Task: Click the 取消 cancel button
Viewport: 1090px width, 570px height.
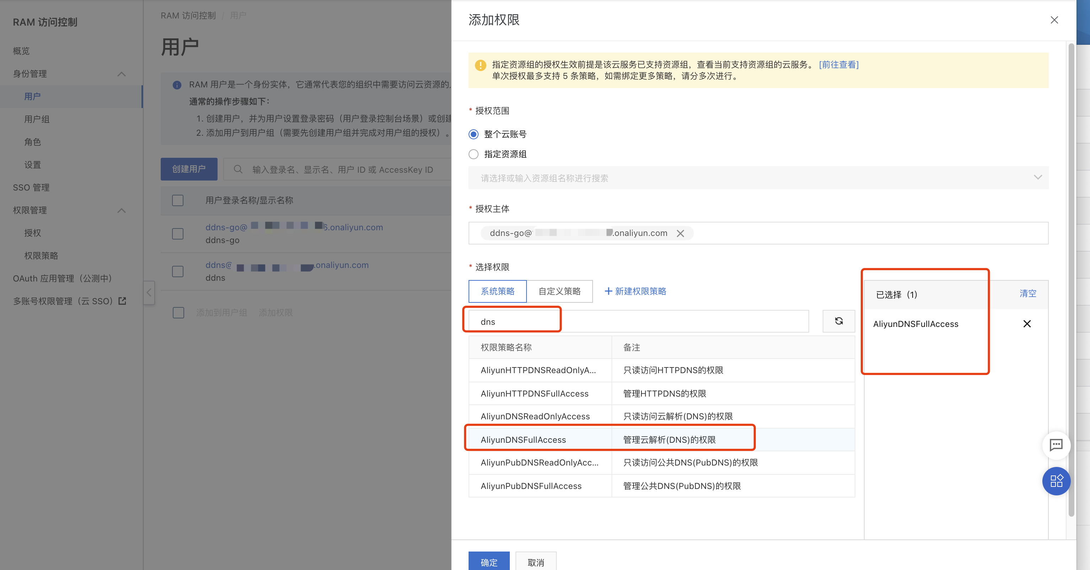Action: (536, 561)
